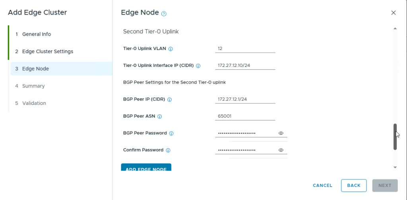Click info icon beside Tier-0 Uplink VLAN
Viewport: 407px width, 200px height.
[171, 49]
